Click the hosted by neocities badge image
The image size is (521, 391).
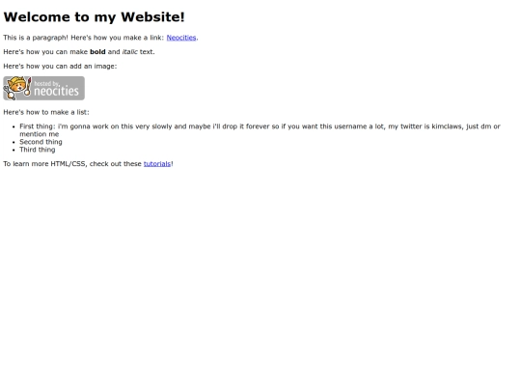(x=43, y=88)
